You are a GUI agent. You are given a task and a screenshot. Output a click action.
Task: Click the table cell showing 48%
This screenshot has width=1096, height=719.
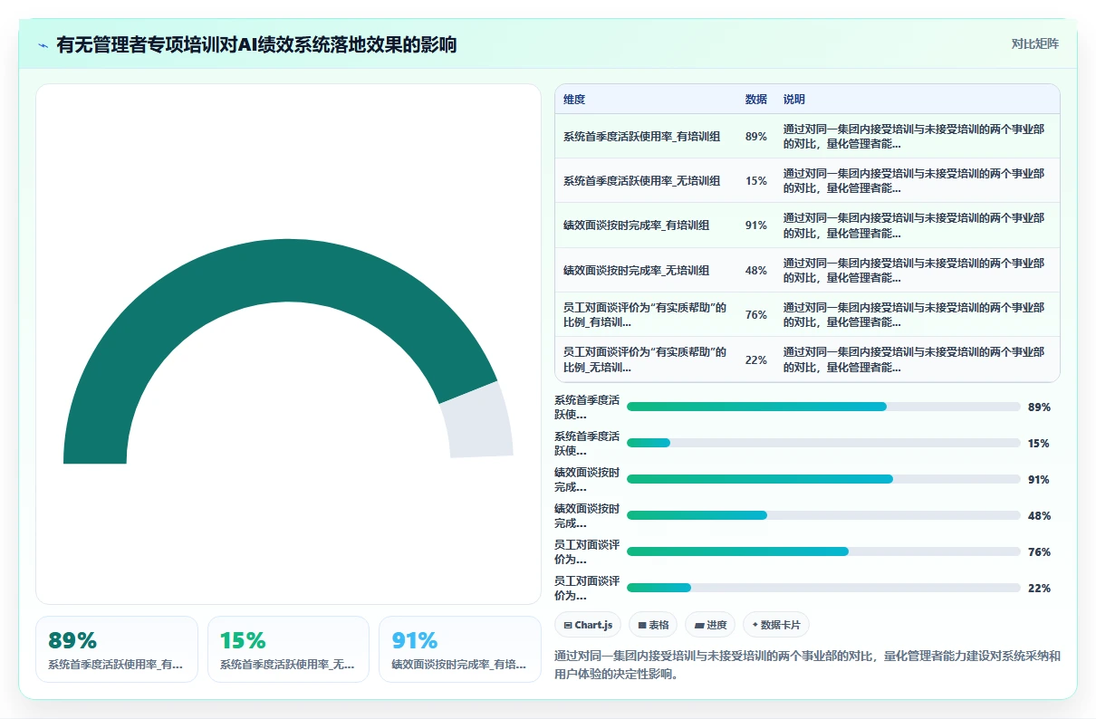(x=756, y=270)
